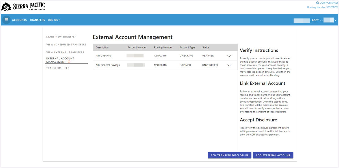The image size is (339, 168).
Task: Click the CHECKING account type cell
Action: coord(186,56)
